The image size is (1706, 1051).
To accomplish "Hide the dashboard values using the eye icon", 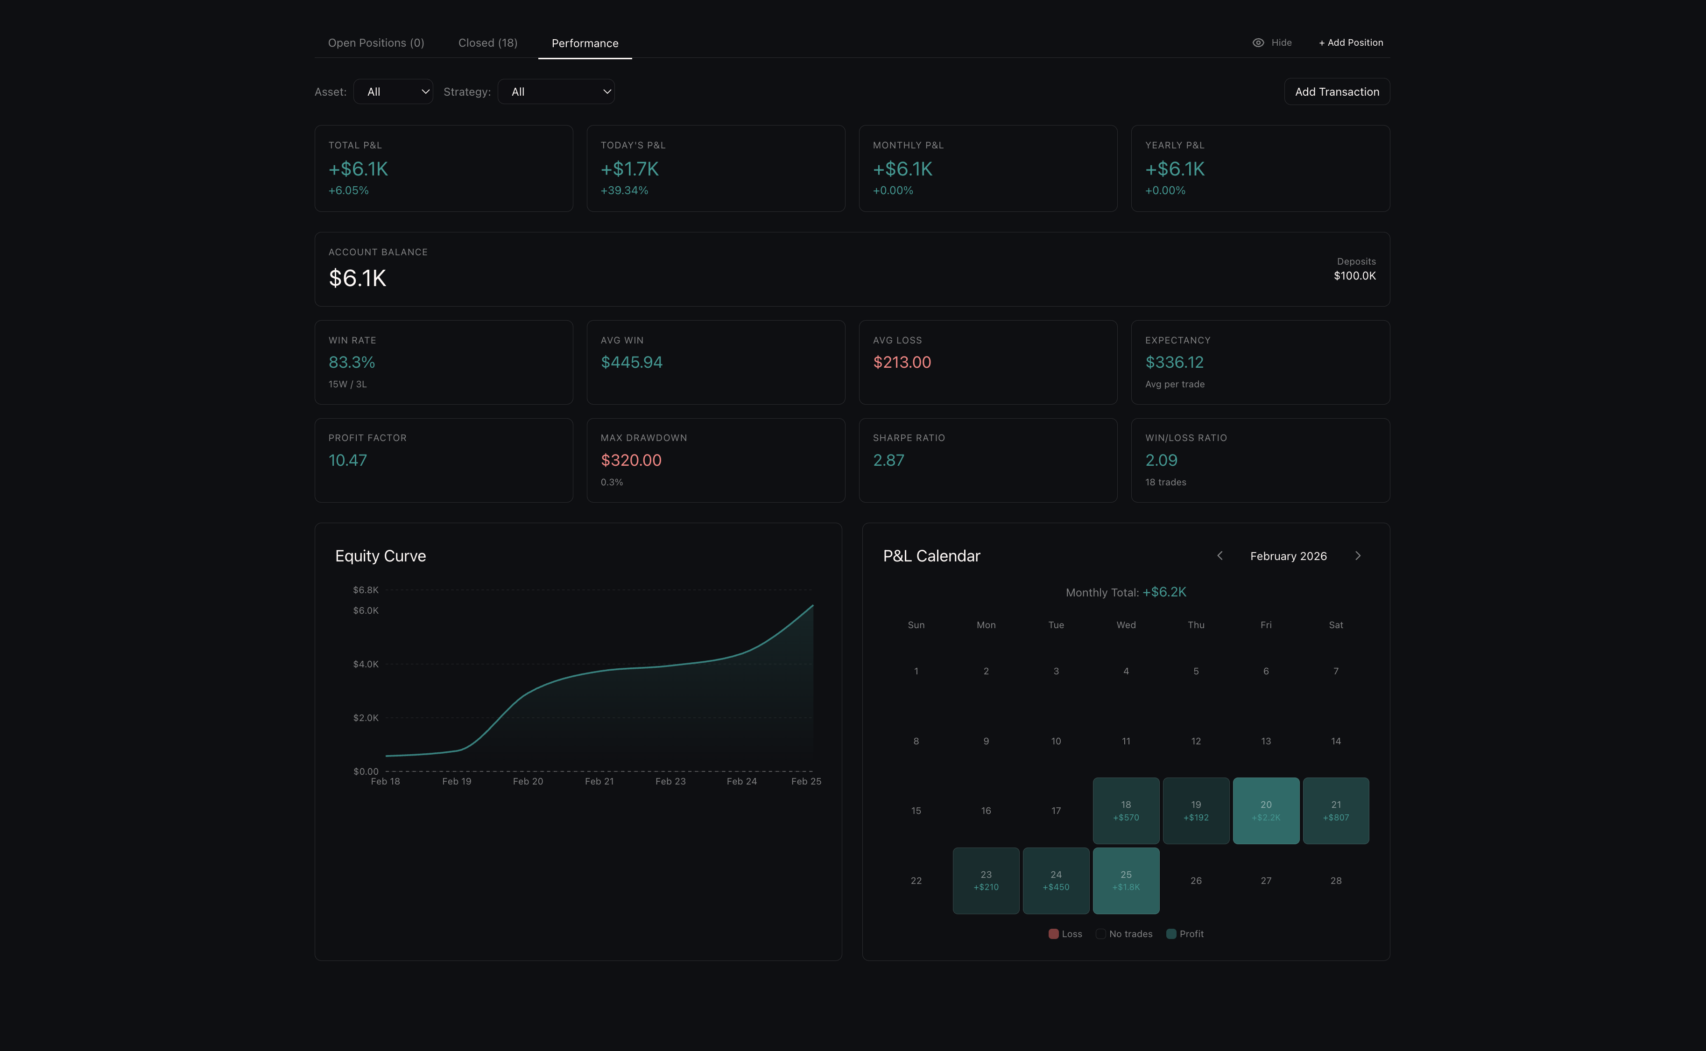I will [x=1258, y=42].
